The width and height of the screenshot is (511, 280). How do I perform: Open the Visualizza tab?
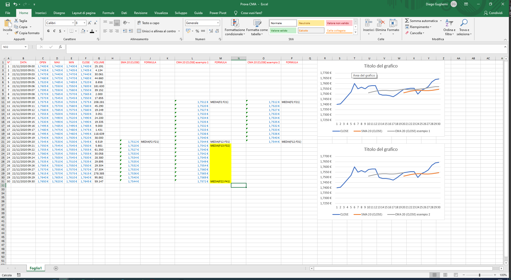(161, 13)
